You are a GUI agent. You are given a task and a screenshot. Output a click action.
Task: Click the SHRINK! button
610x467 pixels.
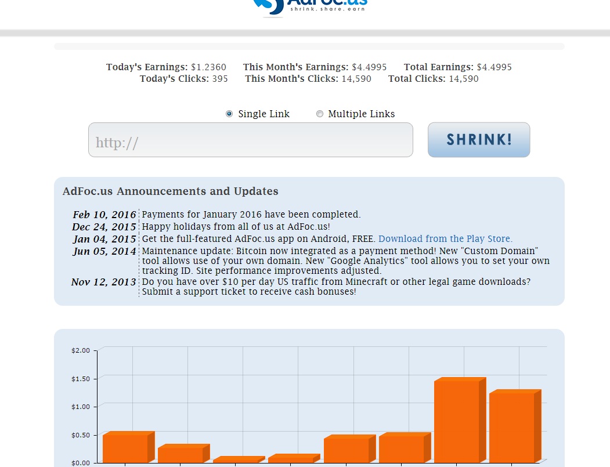point(479,140)
